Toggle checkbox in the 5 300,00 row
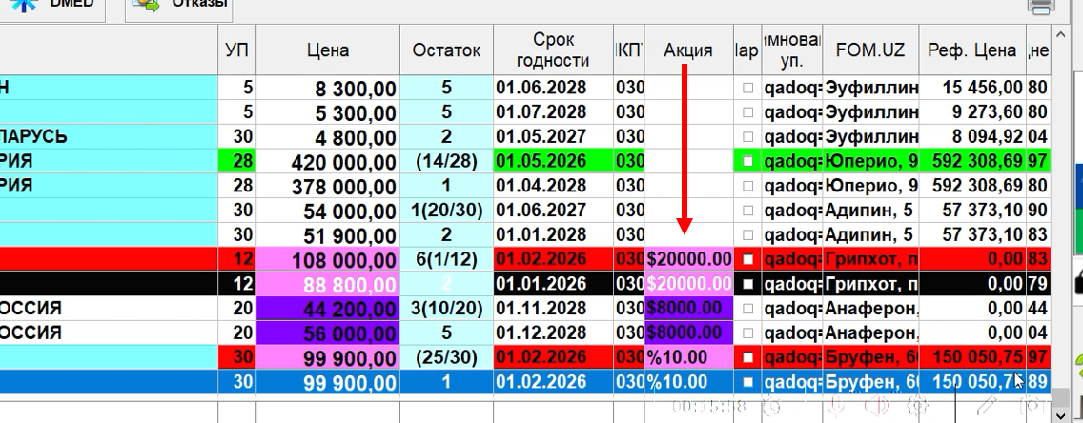This screenshot has width=1083, height=423. (x=747, y=112)
